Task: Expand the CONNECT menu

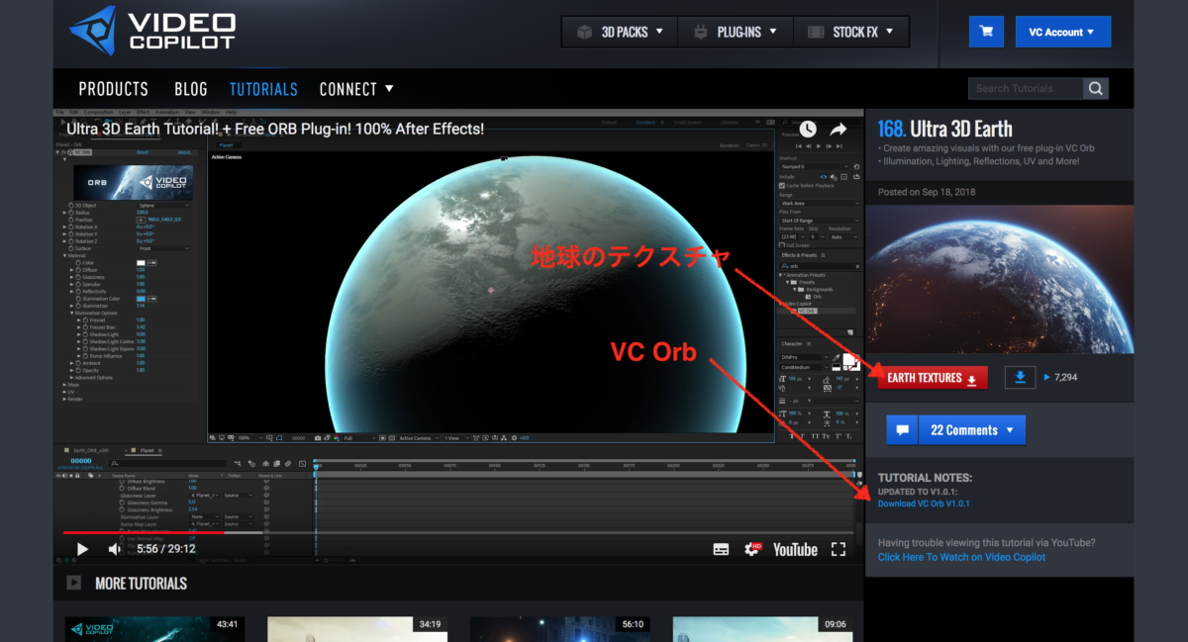Action: tap(356, 89)
